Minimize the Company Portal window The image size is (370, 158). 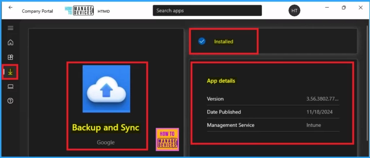[327, 8]
